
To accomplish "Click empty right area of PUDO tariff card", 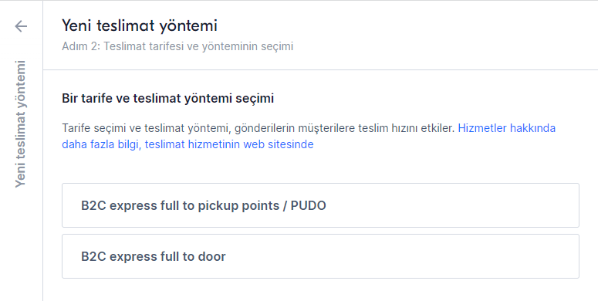I will 458,205.
